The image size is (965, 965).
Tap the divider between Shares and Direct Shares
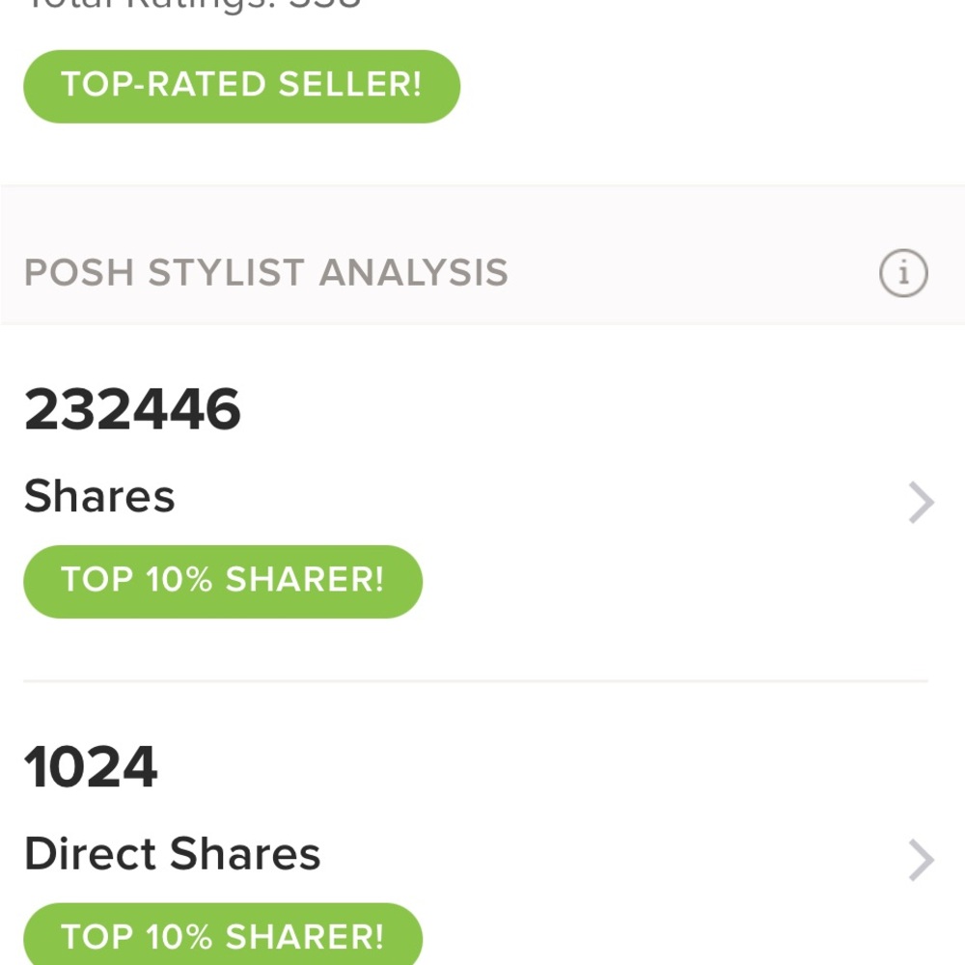click(x=476, y=680)
